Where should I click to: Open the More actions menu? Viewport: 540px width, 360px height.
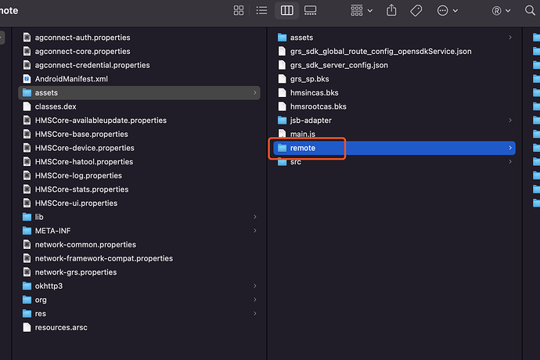pos(447,11)
